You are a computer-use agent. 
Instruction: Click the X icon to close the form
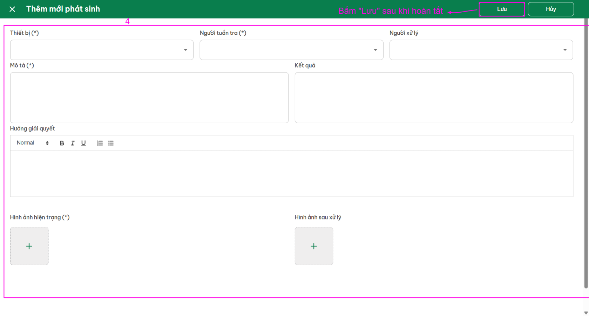click(12, 9)
